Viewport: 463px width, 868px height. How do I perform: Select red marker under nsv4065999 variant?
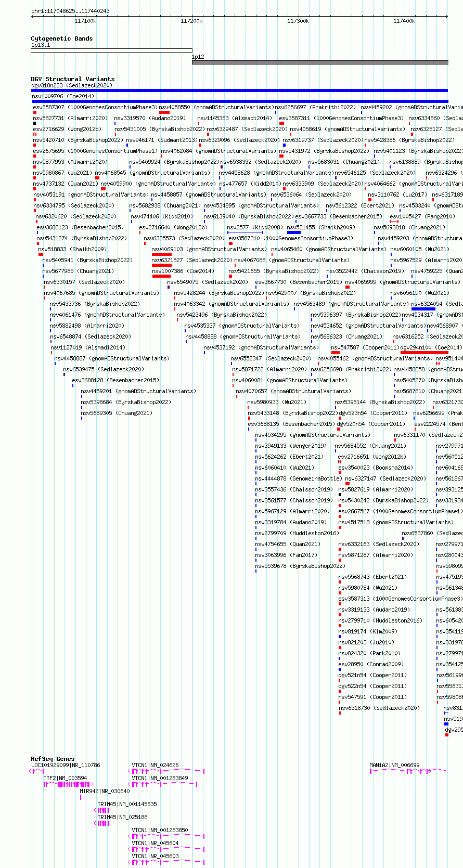pyautogui.click(x=348, y=287)
